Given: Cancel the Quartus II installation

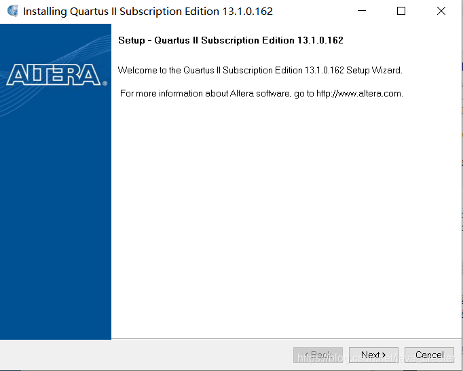Looking at the screenshot, I should (429, 355).
